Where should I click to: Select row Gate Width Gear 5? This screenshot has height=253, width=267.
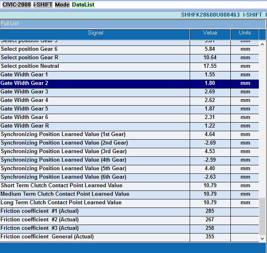[x=129, y=109]
